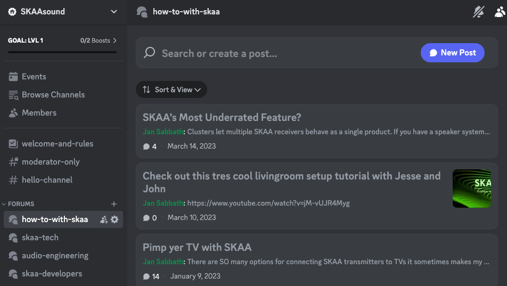Screen dimensions: 507x286
Task: Open the Members list
Action: click(39, 113)
